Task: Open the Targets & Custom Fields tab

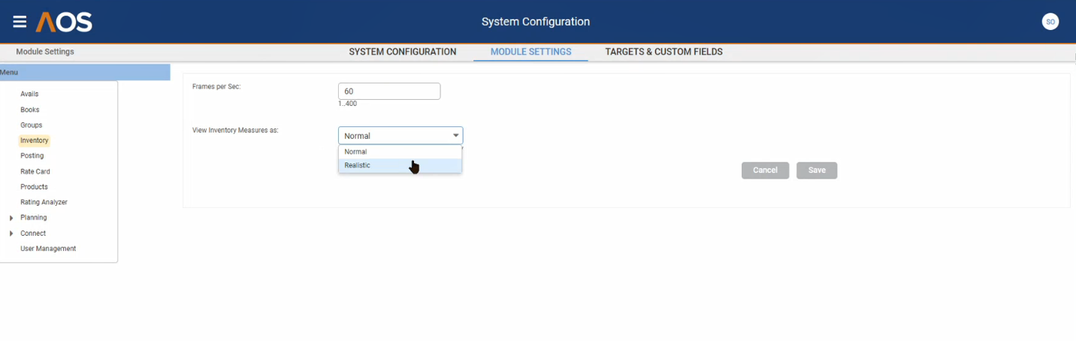Action: pos(663,52)
